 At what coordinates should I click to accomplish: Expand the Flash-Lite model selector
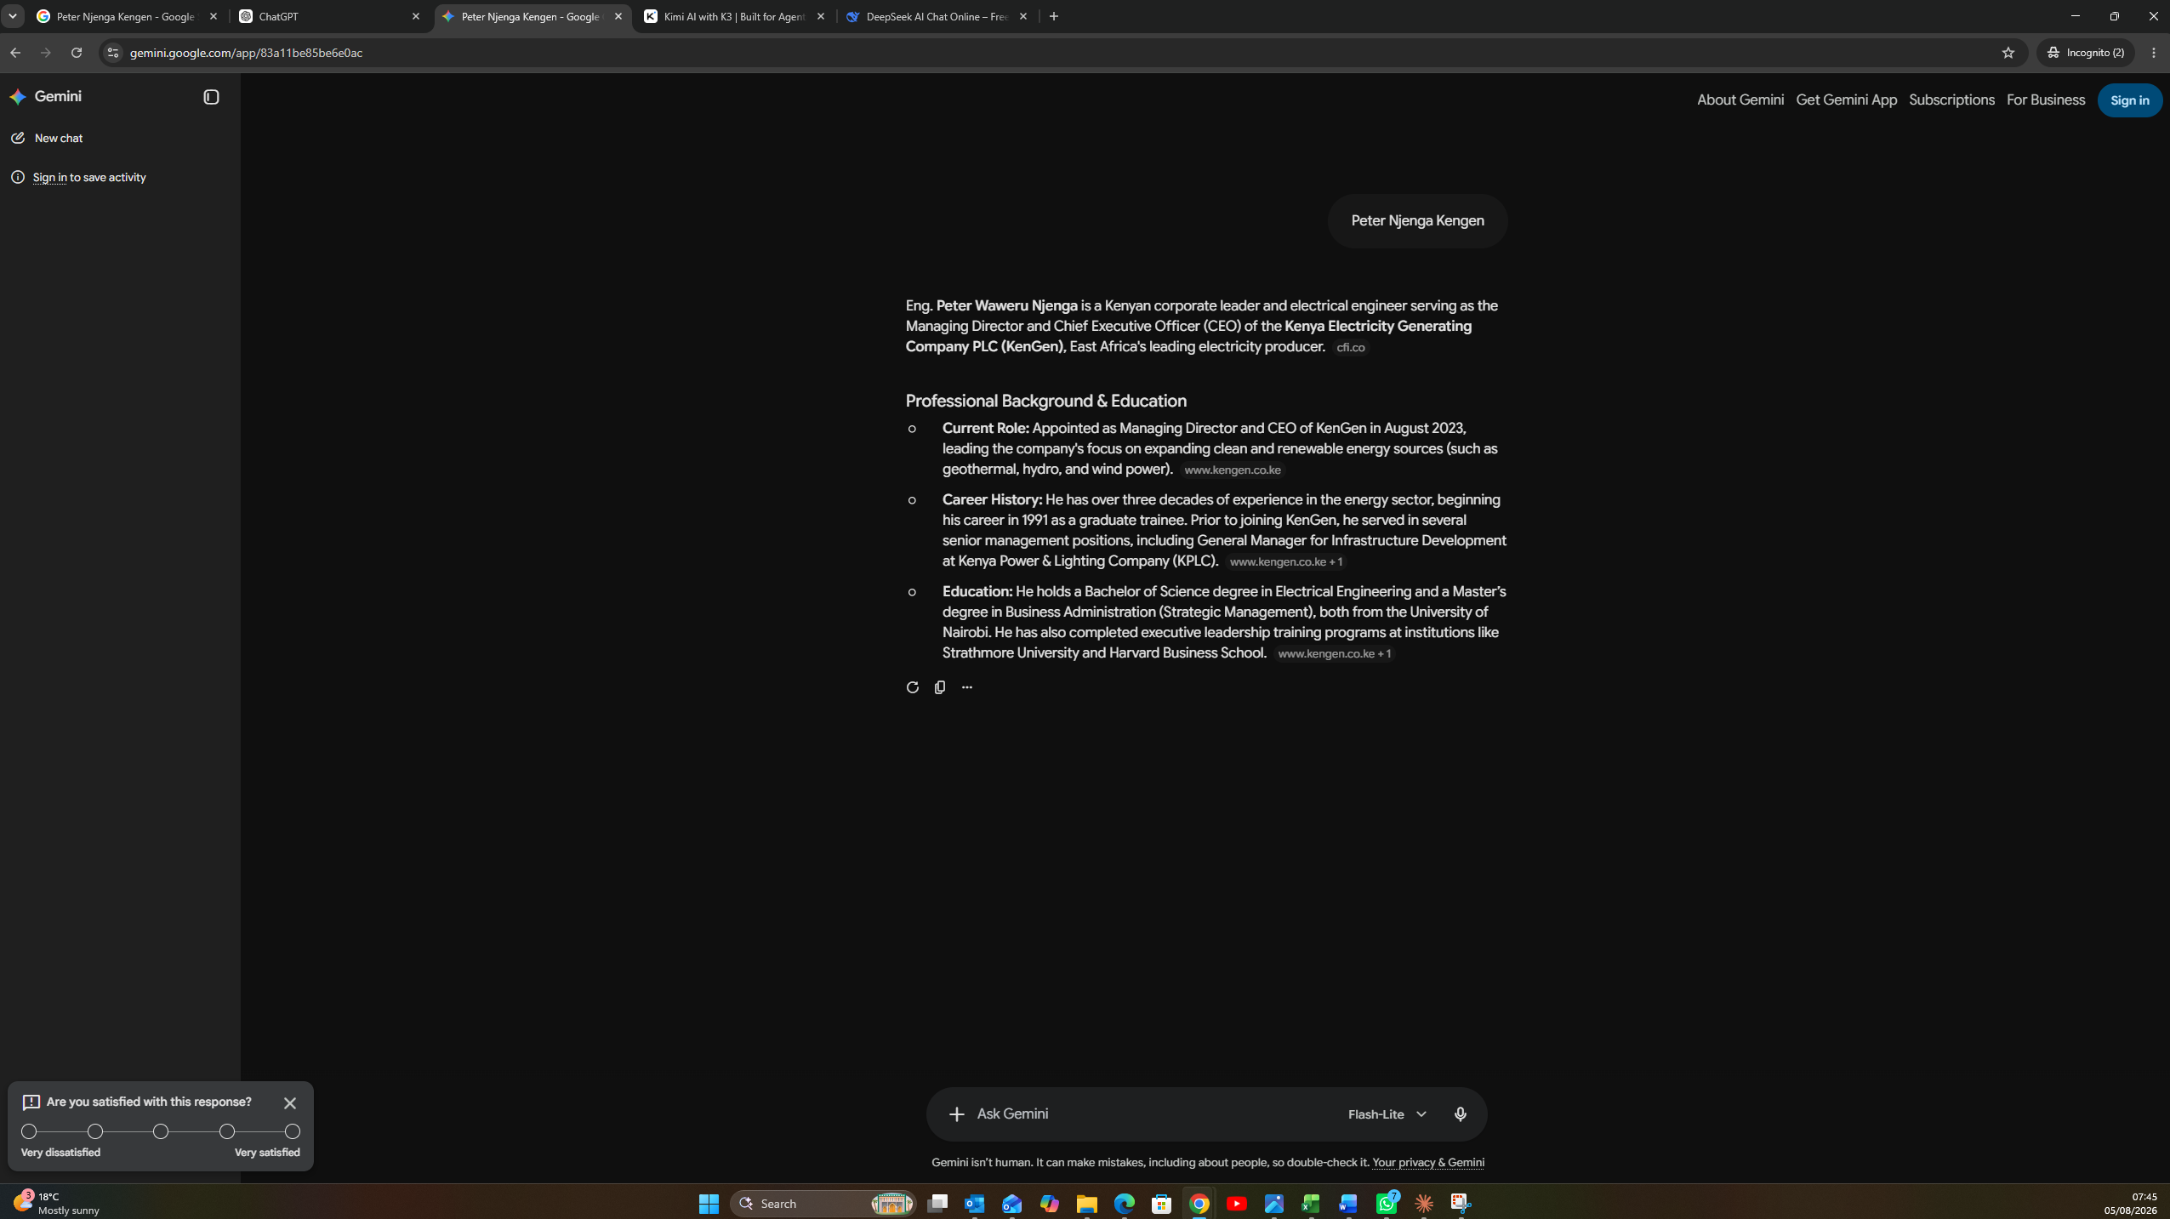pyautogui.click(x=1387, y=1114)
